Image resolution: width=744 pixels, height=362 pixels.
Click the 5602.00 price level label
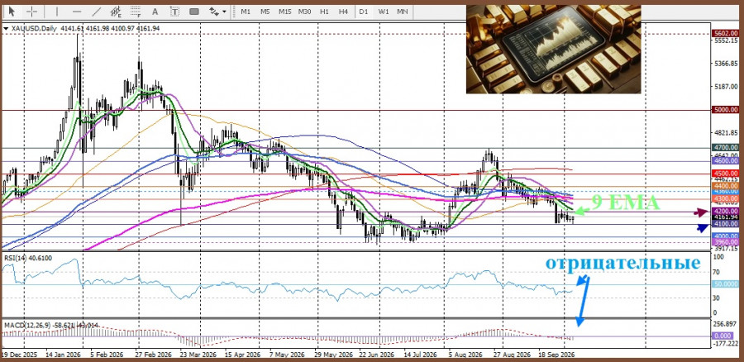point(725,33)
